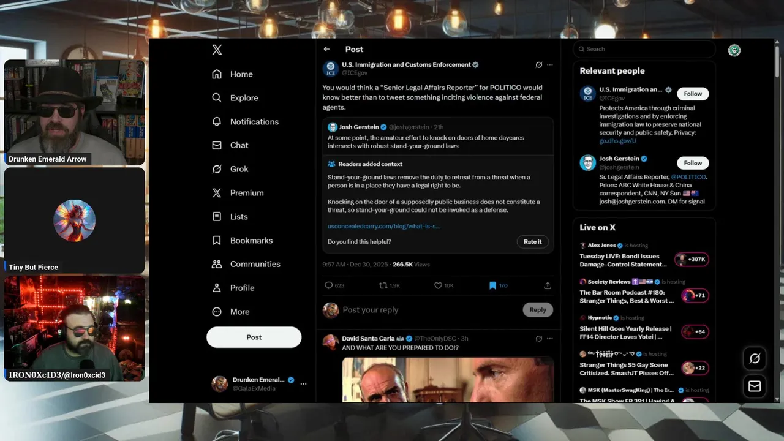Viewport: 784px width, 441px height.
Task: Click the usconcealedcarry.com blog link
Action: pyautogui.click(x=383, y=226)
